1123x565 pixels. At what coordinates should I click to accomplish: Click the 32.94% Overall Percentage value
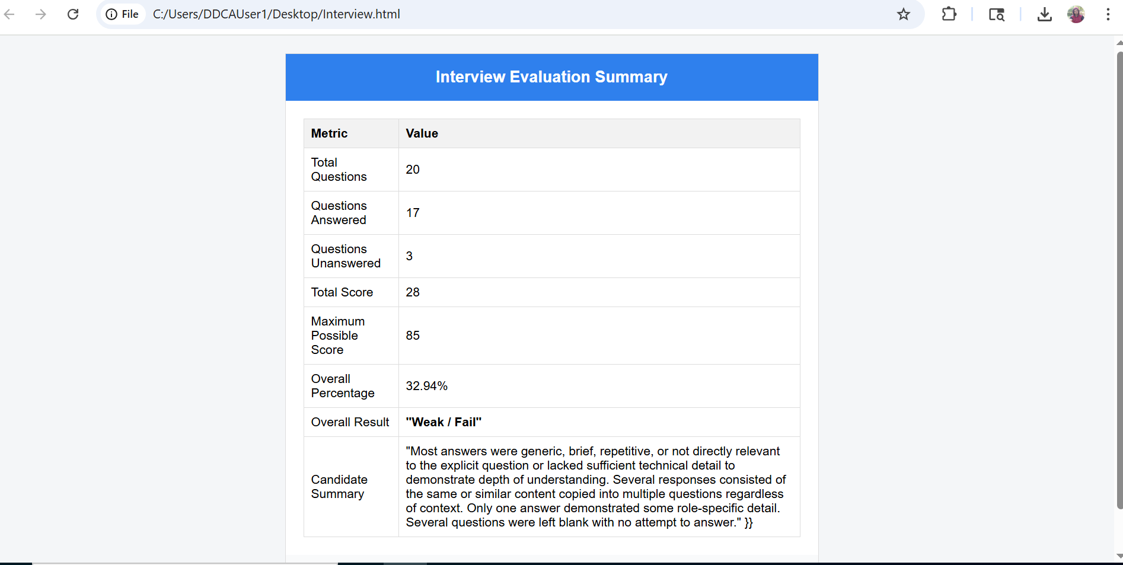click(x=427, y=386)
